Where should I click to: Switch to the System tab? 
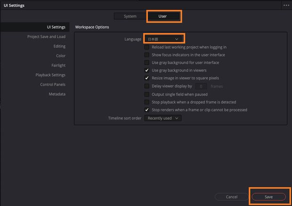click(x=130, y=16)
